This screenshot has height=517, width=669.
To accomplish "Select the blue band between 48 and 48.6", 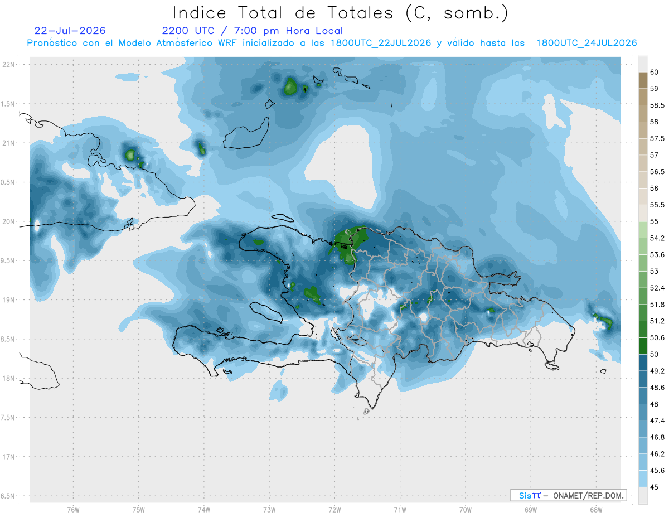I will 643,395.
